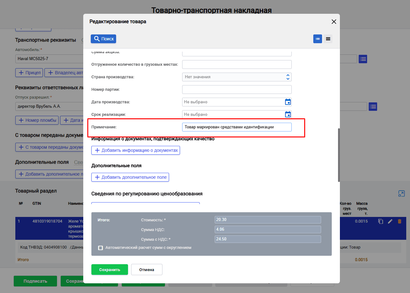410x293 pixels.
Task: Expand Товарный раздел table to fullscreen
Action: point(402,194)
